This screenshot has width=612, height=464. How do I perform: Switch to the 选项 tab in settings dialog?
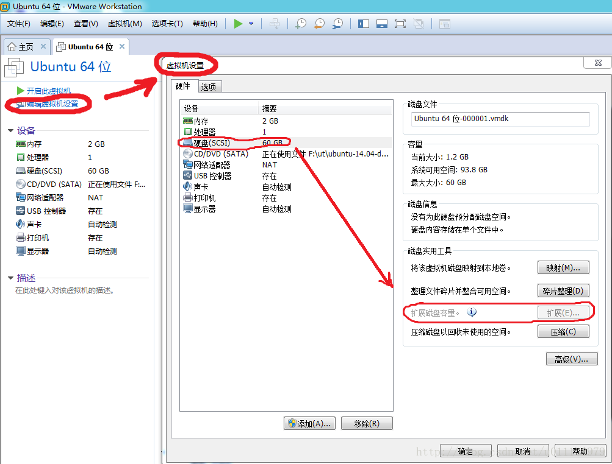pos(209,87)
